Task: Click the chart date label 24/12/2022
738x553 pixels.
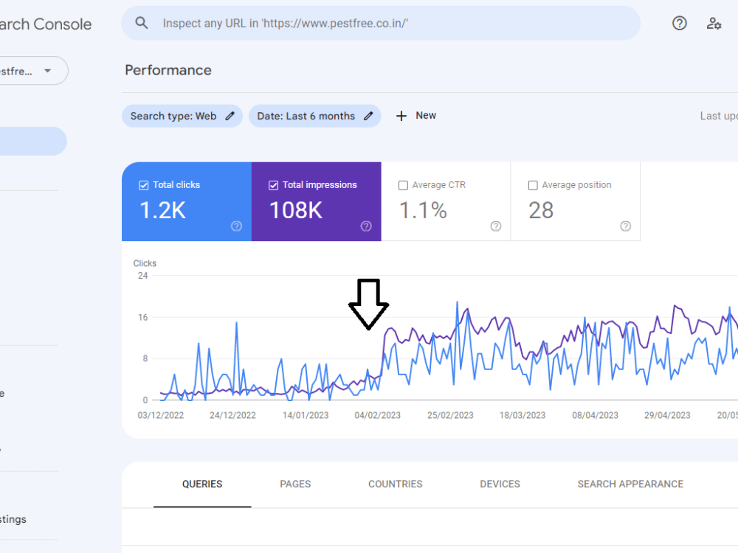Action: coord(232,415)
